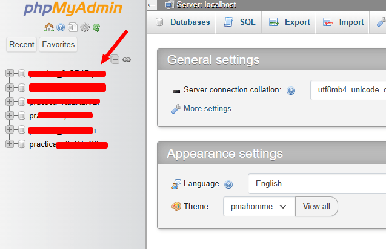Expand the first database in the tree
Image resolution: width=386 pixels, height=249 pixels.
click(x=10, y=73)
